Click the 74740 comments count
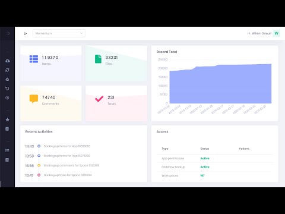This screenshot has width=285, height=214. 49,97
